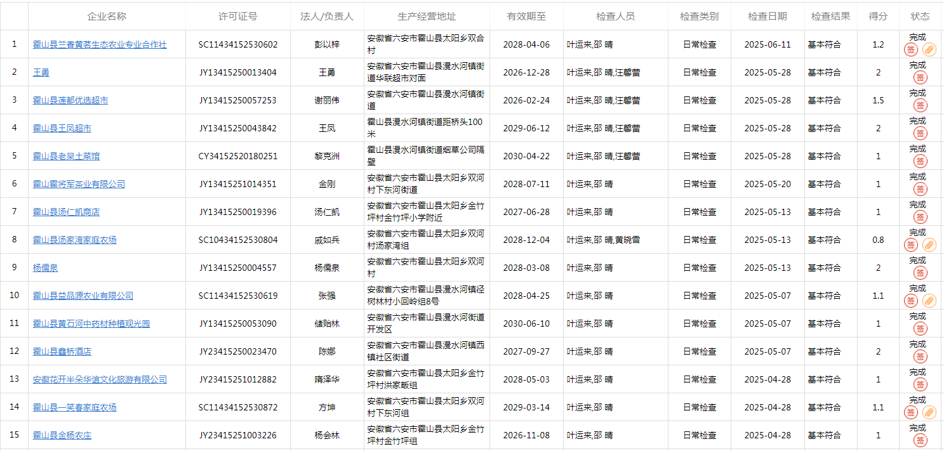Screen dimensions: 944x451
Task: Open attachment icon for 霍山县汤家湾家庭农场 row
Action: [929, 245]
